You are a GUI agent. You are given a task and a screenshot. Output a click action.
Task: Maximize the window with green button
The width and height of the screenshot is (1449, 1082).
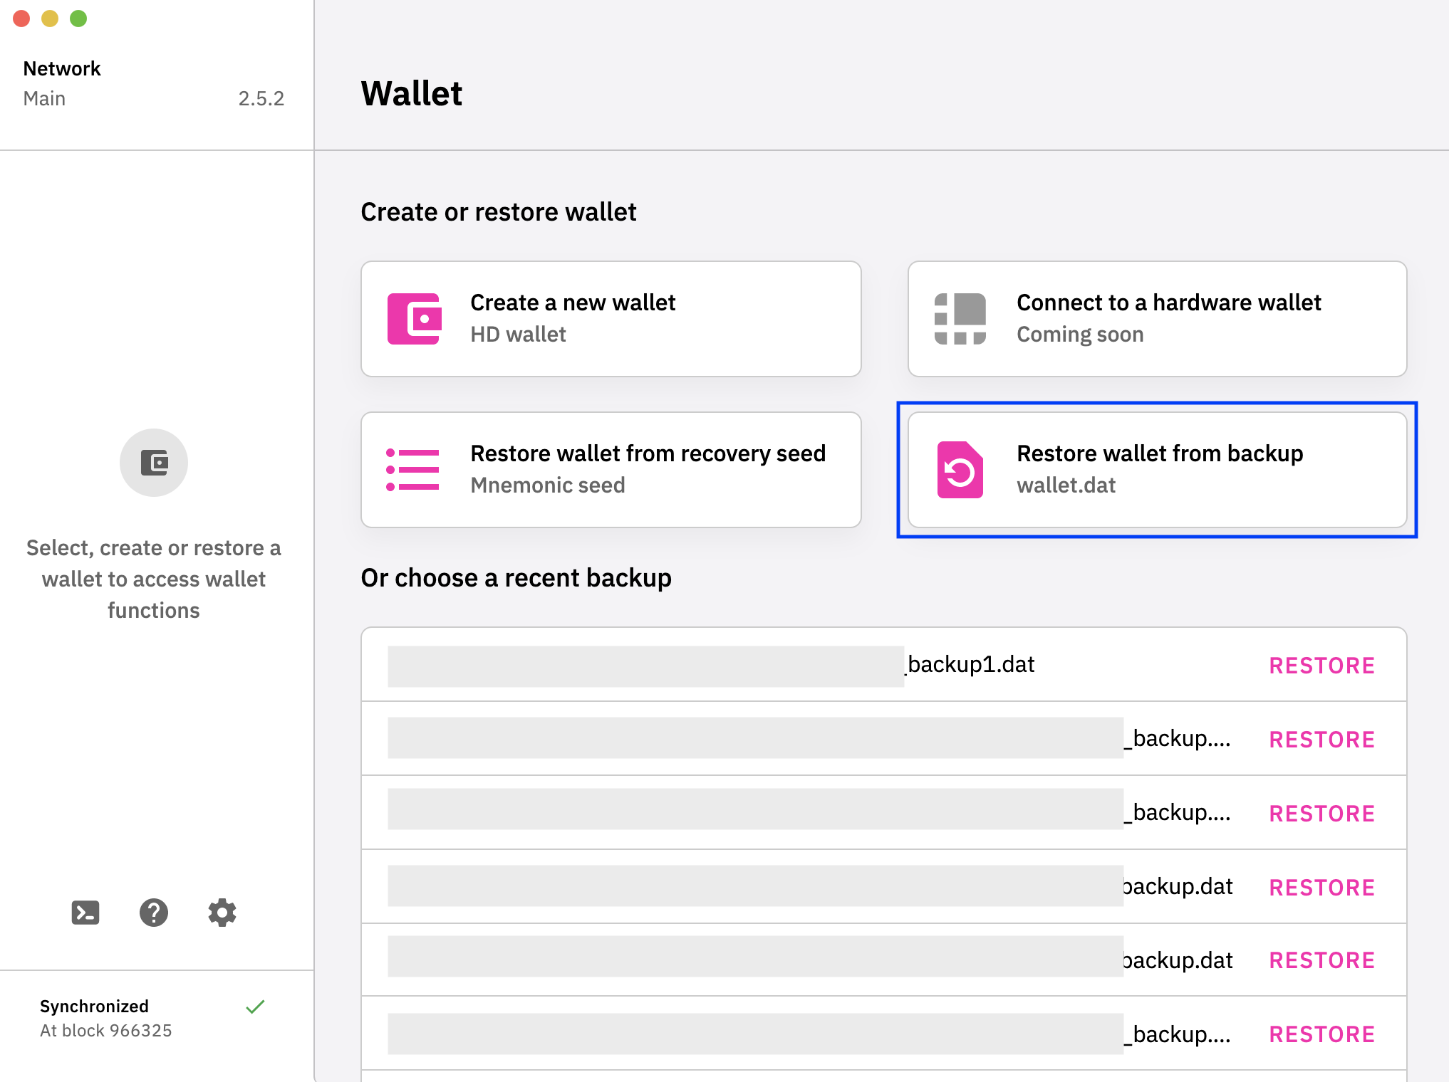pyautogui.click(x=78, y=19)
